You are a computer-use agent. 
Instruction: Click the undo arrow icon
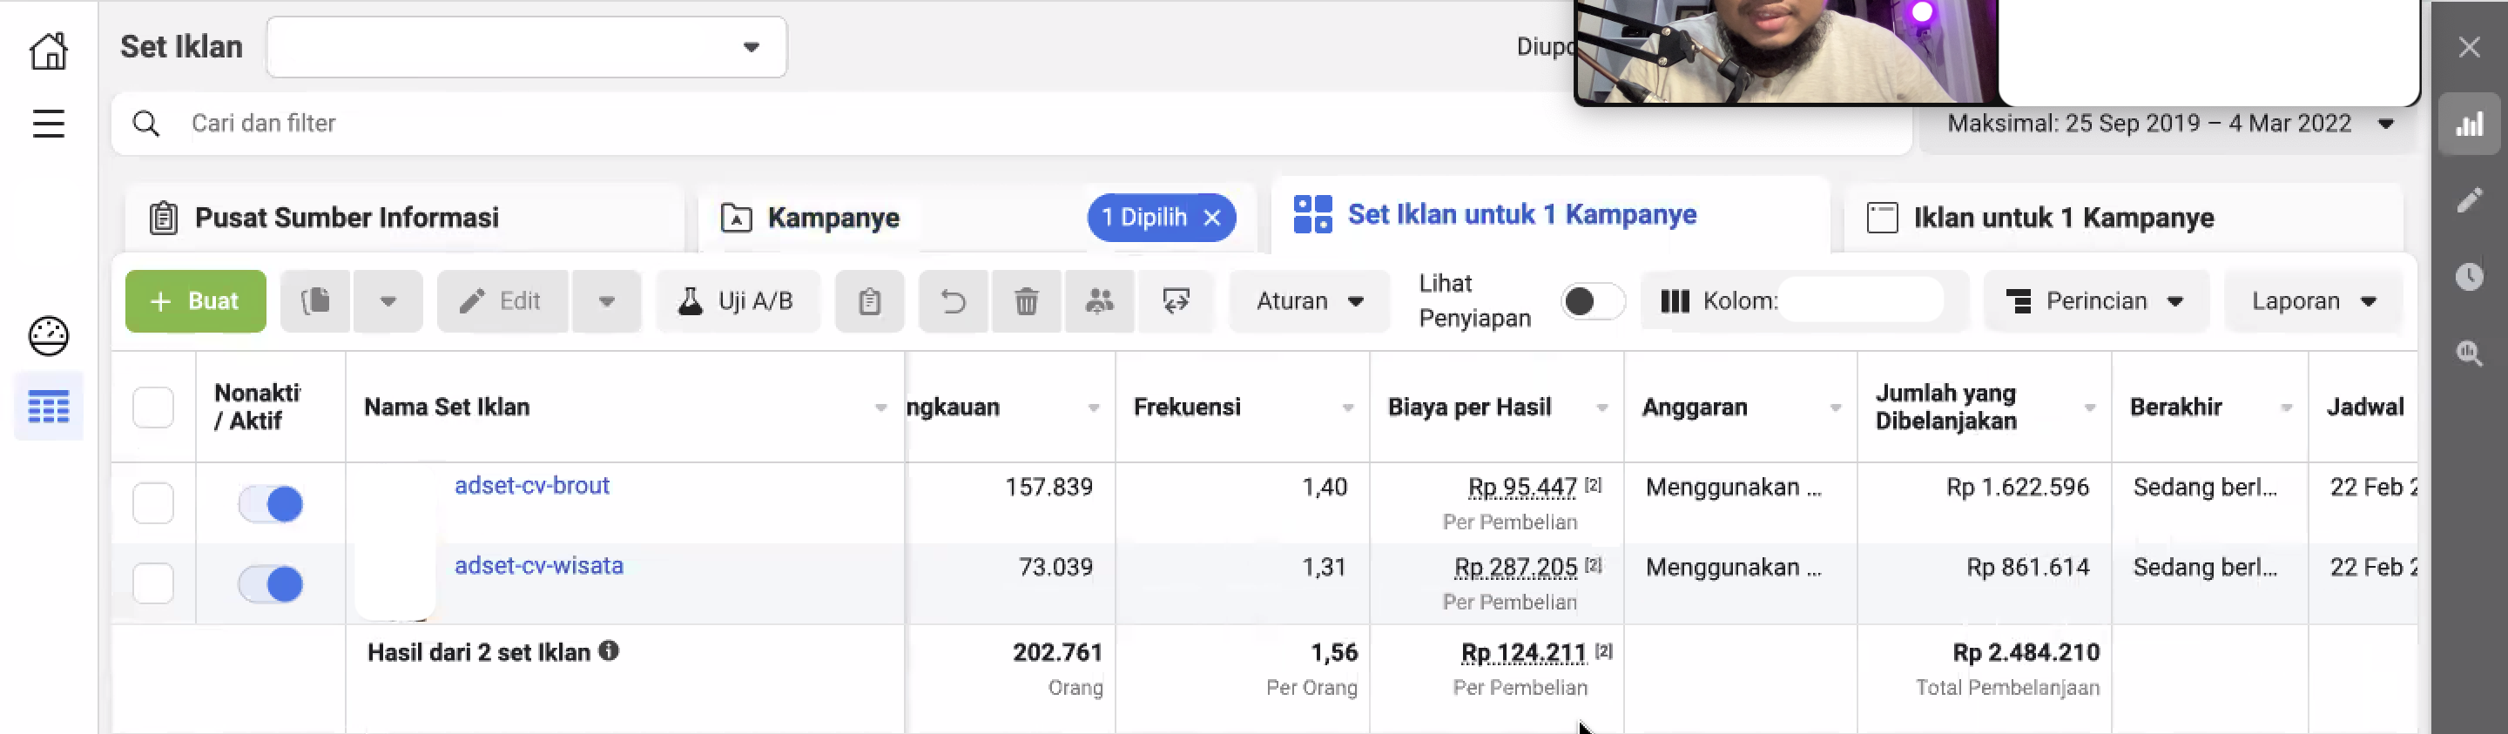[952, 302]
